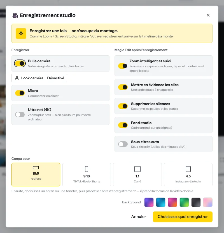Click 'Cadre arrondi sur un dégradé' text
The height and width of the screenshot is (233, 224).
point(151,128)
